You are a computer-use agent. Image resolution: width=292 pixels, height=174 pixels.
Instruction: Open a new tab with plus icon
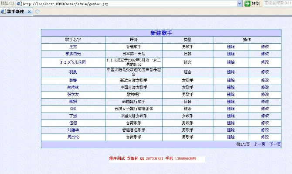pos(37,11)
